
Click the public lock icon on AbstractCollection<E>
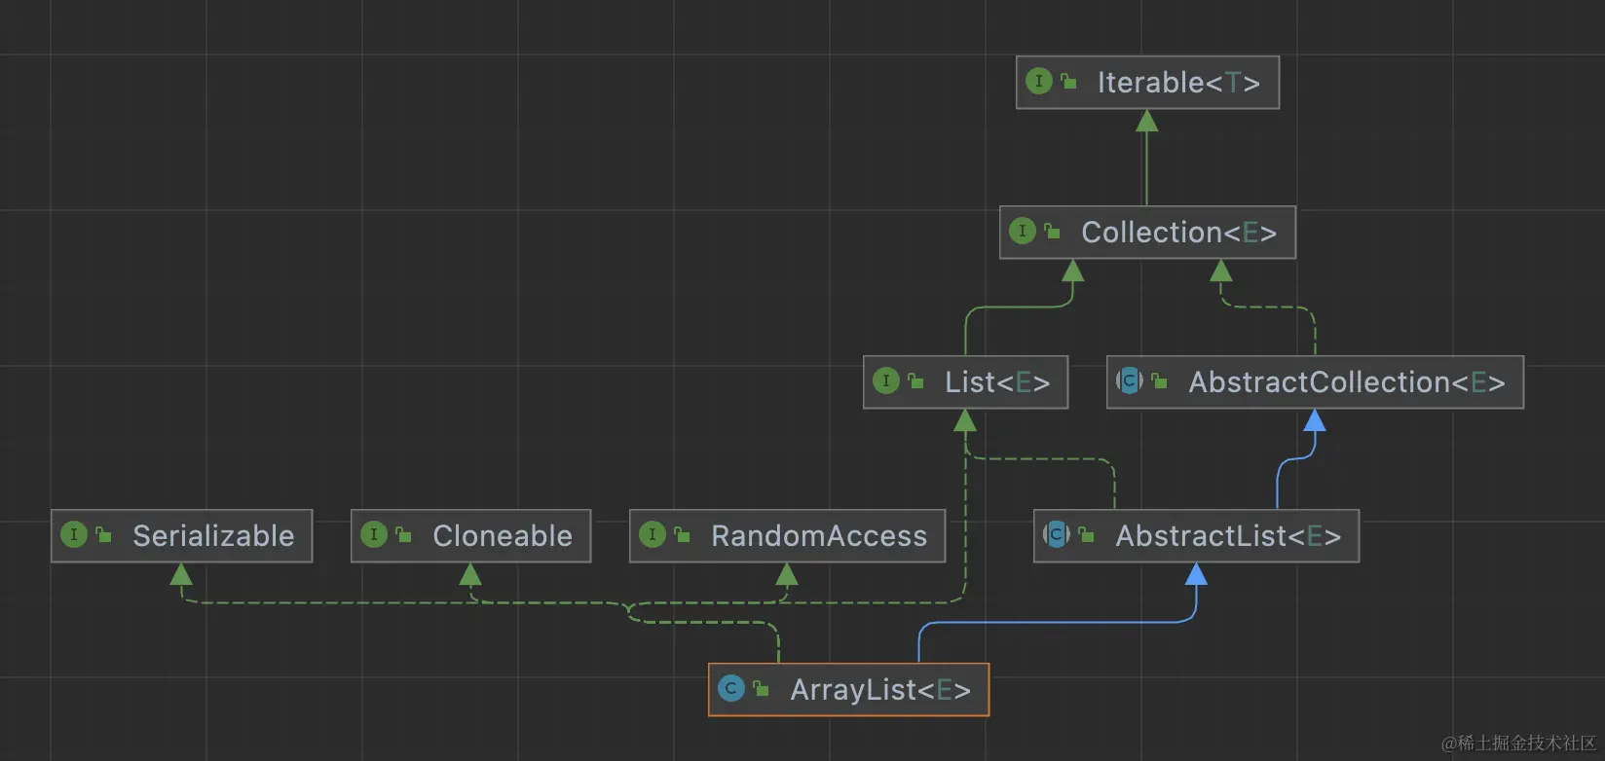tap(1160, 381)
